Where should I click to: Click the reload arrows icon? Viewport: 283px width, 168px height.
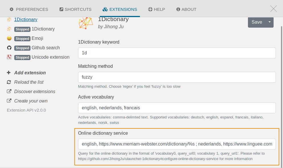[x=9, y=82]
